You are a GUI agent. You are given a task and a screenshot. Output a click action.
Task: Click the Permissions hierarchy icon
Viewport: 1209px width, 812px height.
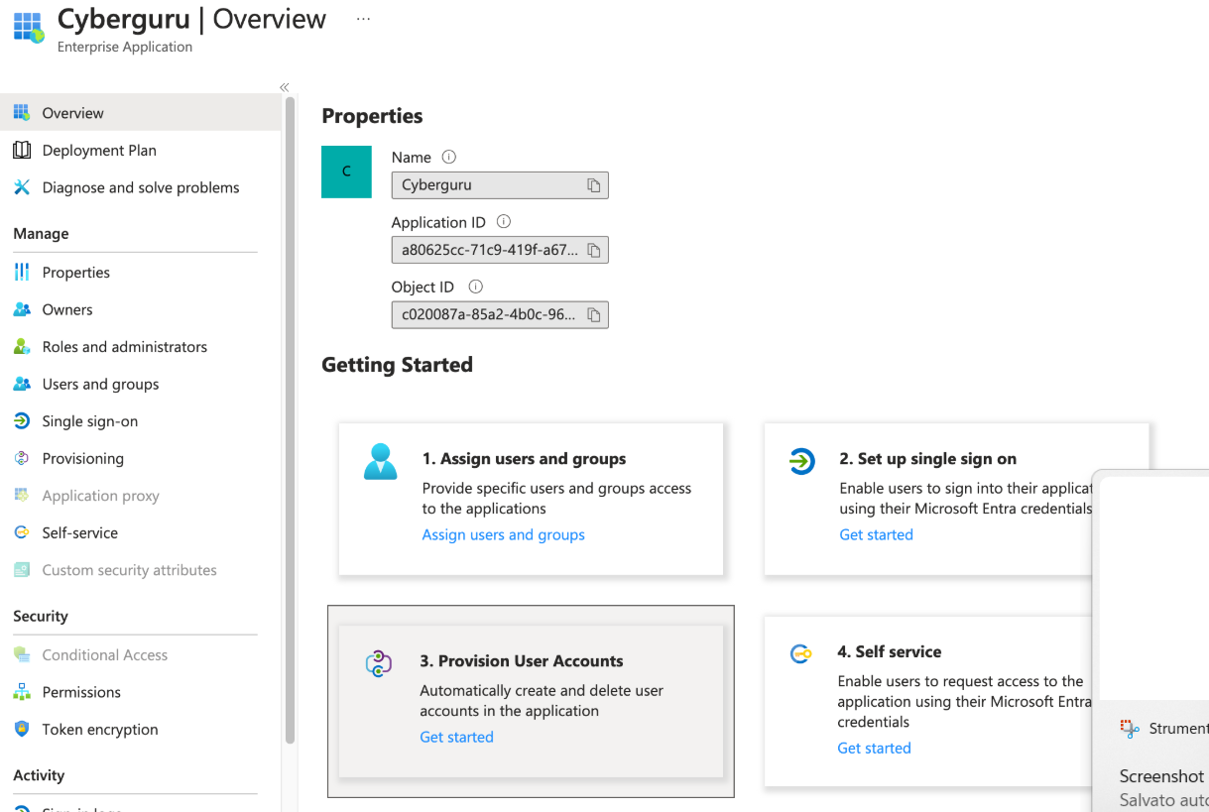point(22,692)
